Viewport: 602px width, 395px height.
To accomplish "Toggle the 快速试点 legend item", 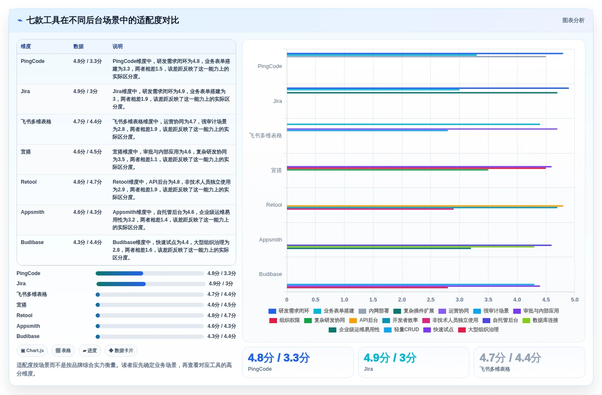I will pos(438,330).
